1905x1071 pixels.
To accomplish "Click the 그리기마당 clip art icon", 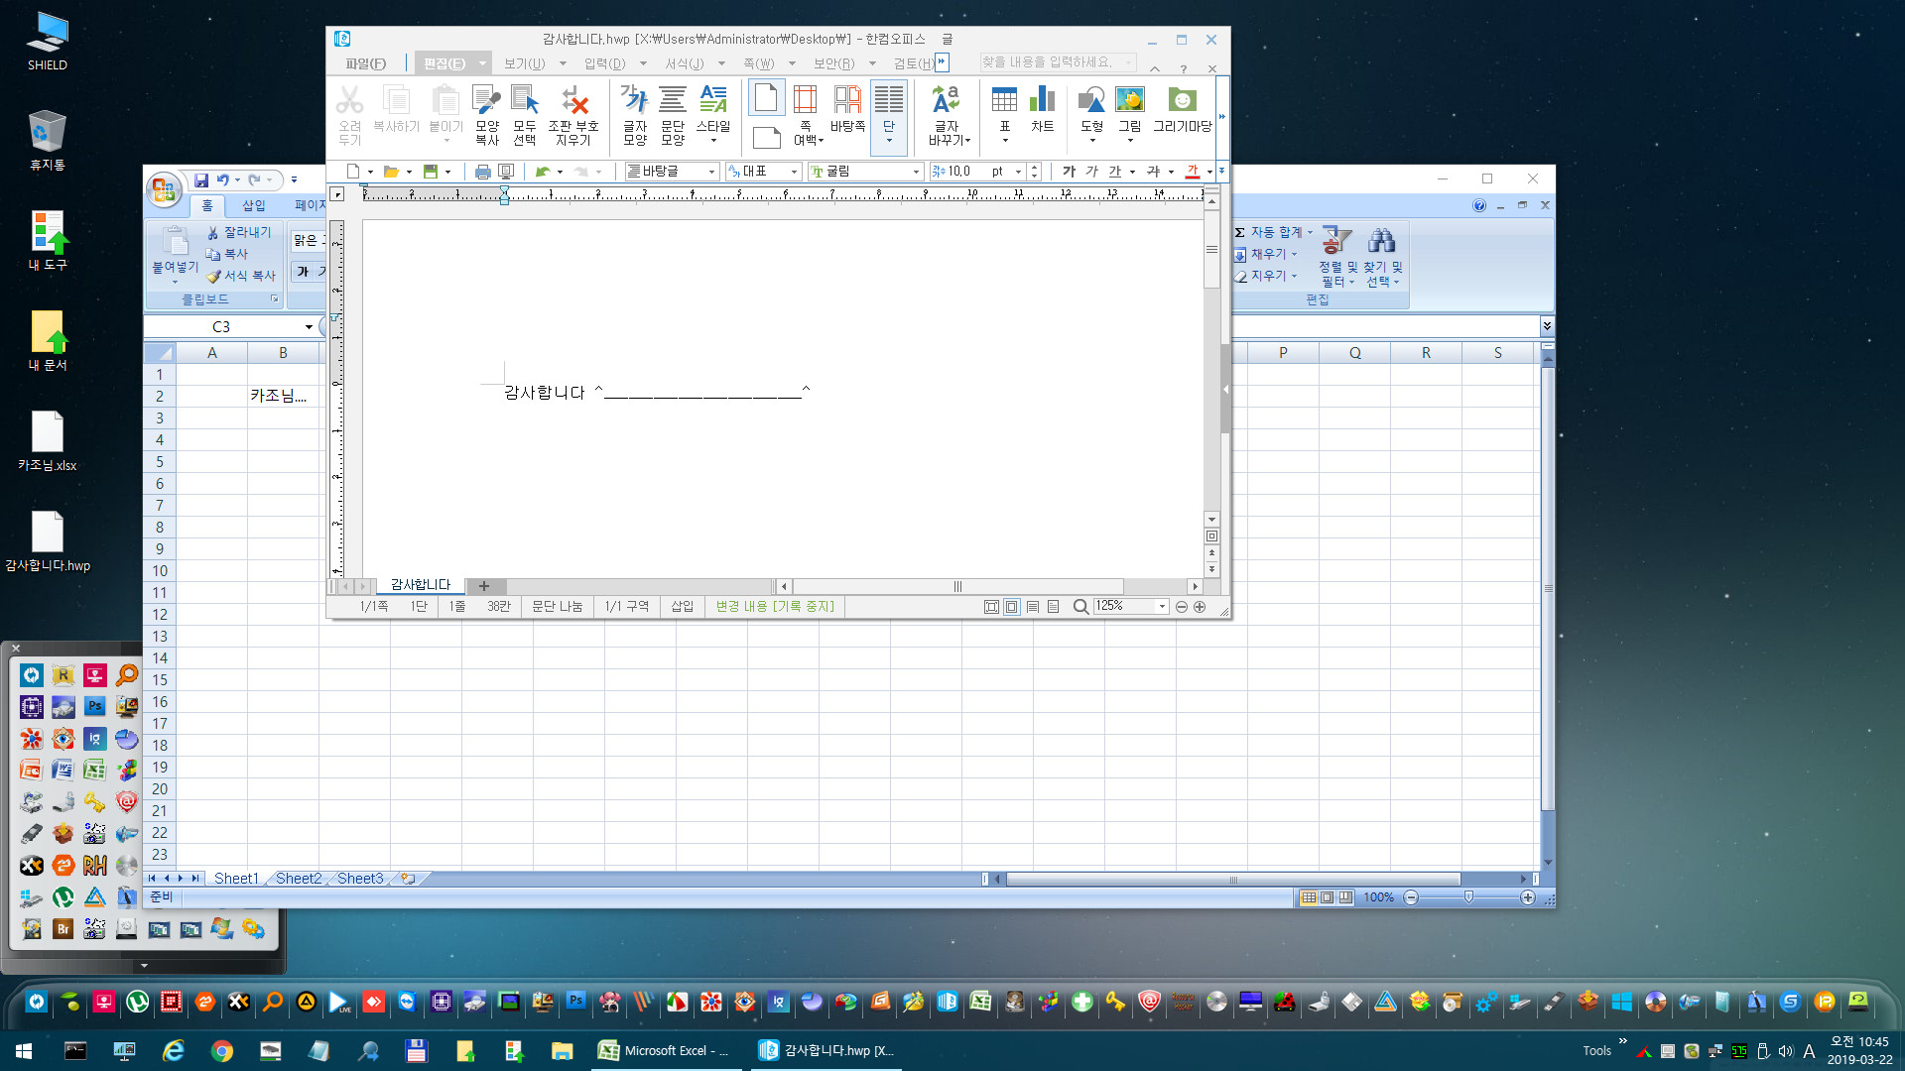I will (1183, 110).
